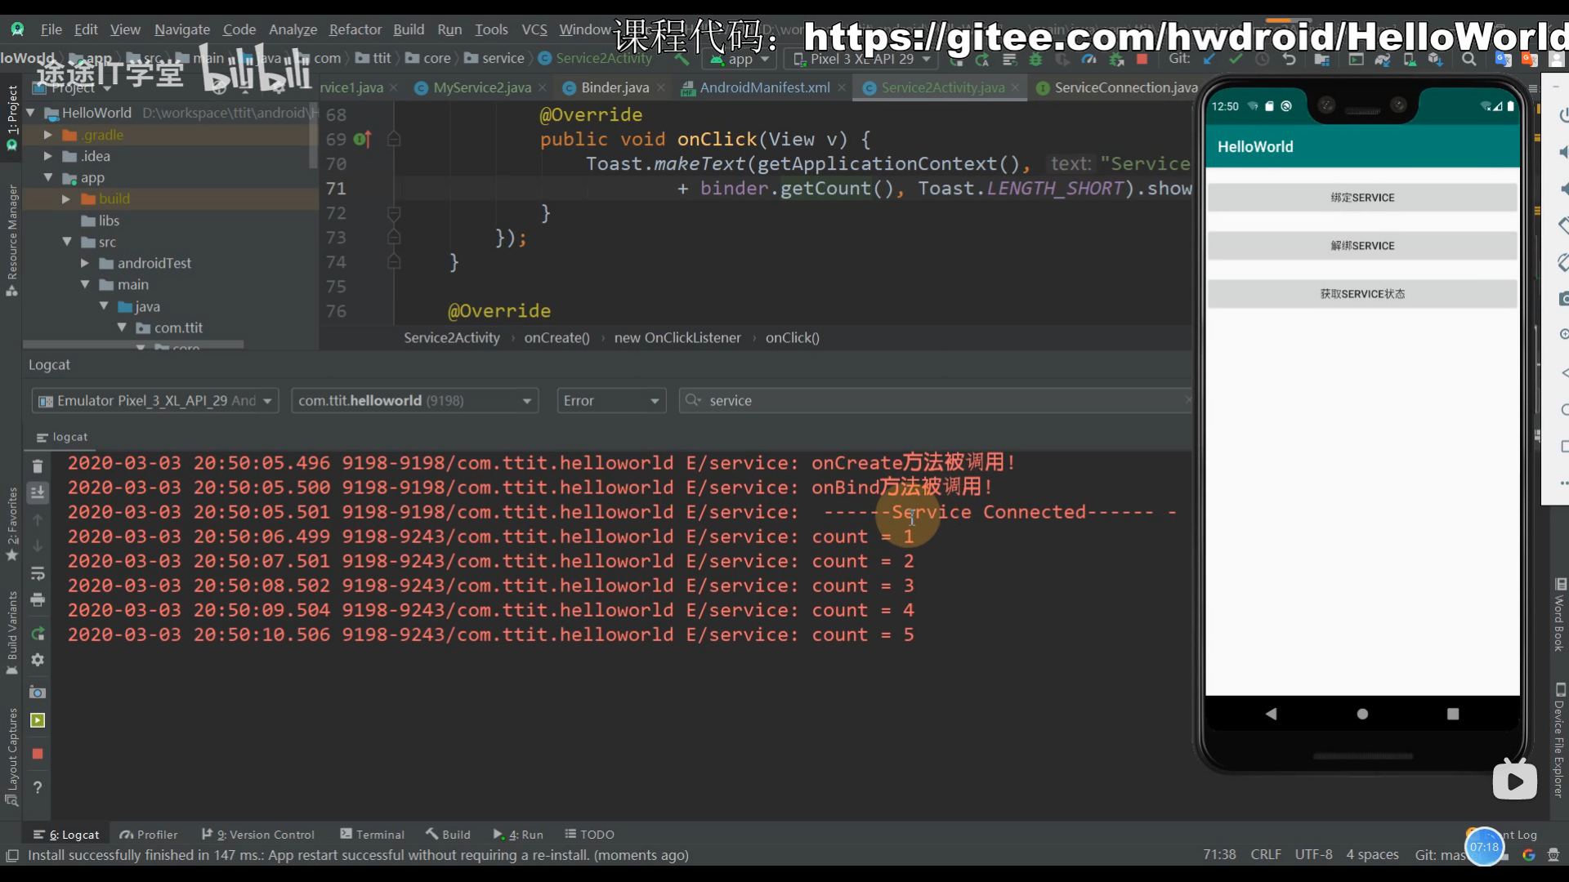Tap emulator Back navigation button
The height and width of the screenshot is (882, 1569).
pyautogui.click(x=1271, y=714)
